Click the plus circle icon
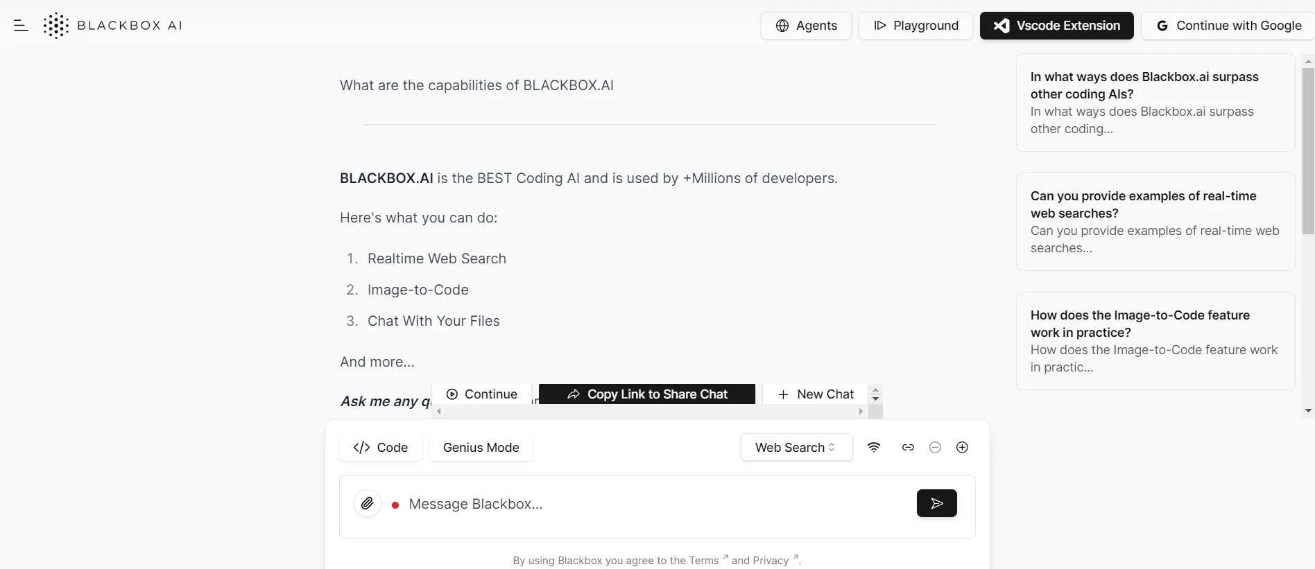Image resolution: width=1315 pixels, height=569 pixels. pyautogui.click(x=962, y=447)
